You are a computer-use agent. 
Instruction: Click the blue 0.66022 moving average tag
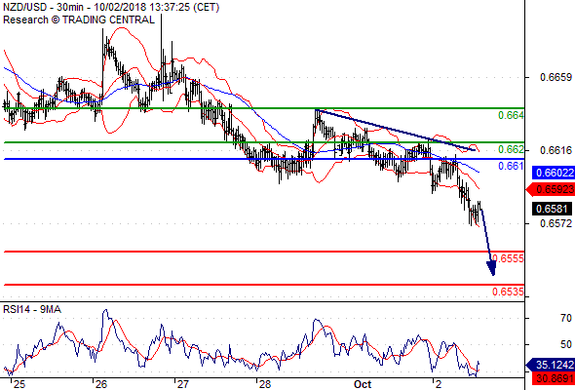point(554,173)
